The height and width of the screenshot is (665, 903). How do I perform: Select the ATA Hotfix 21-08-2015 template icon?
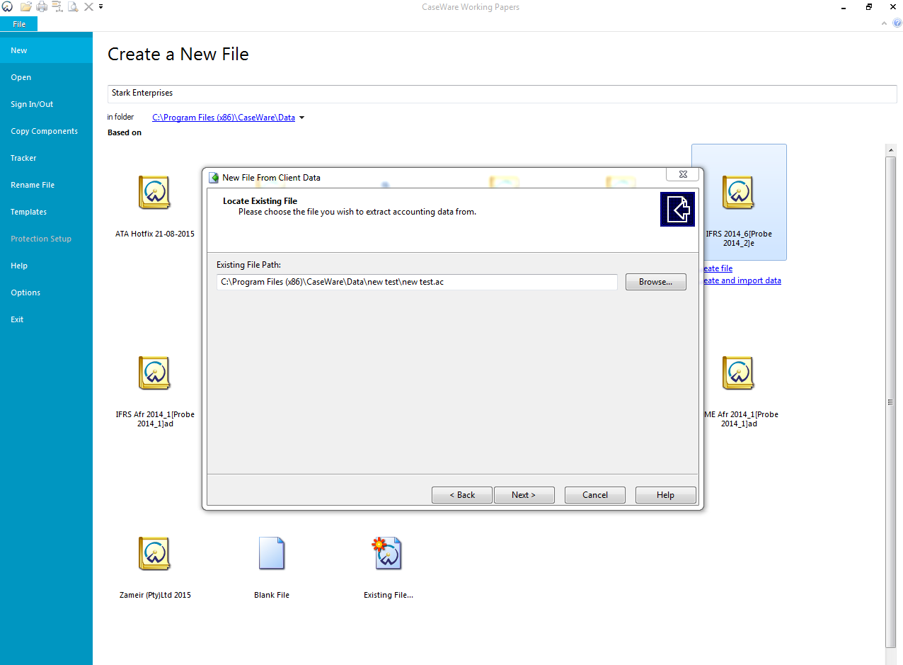154,192
